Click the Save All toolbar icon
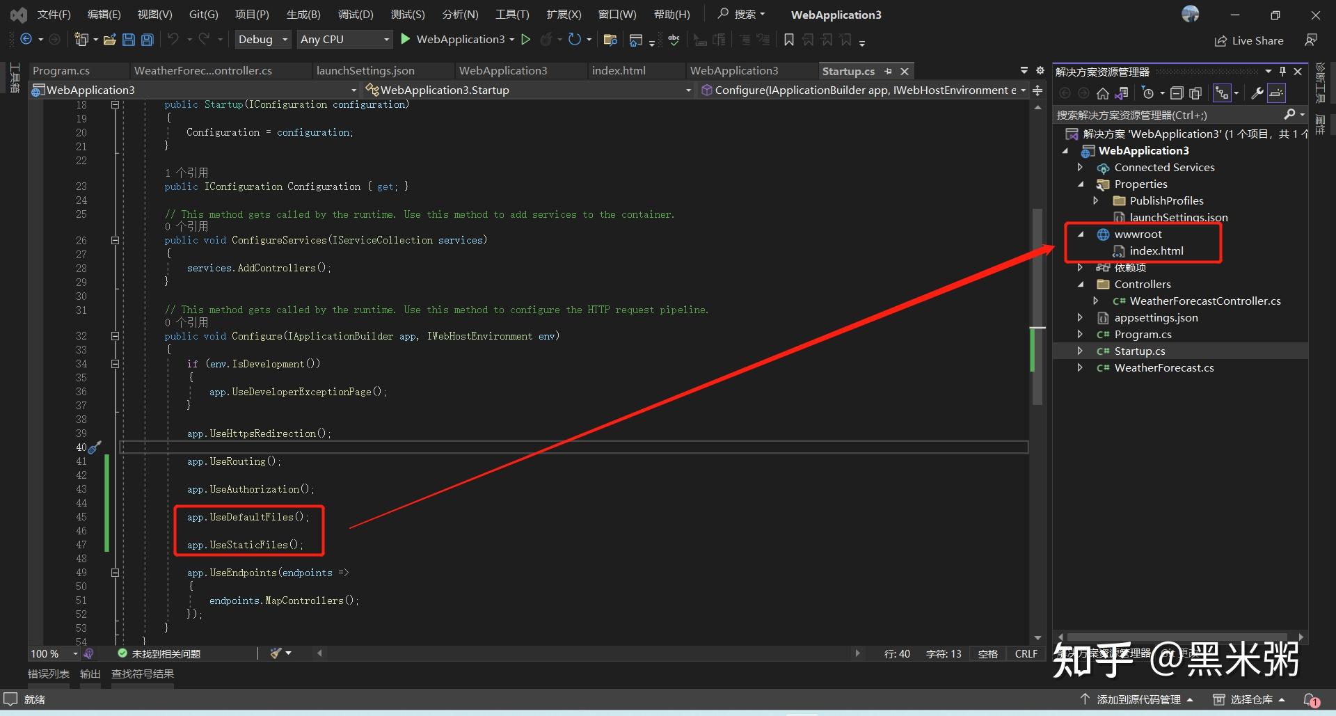This screenshot has width=1336, height=716. (147, 40)
